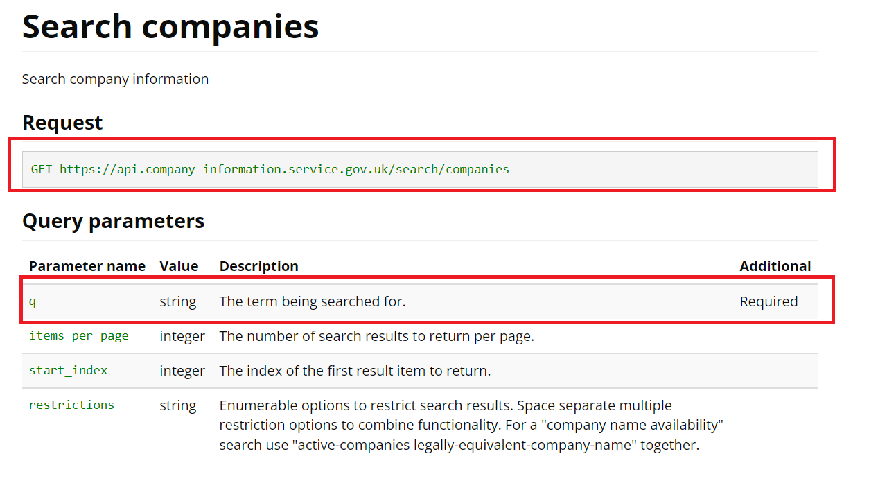
Task: Select the "q" parameter name
Action: pos(33,301)
